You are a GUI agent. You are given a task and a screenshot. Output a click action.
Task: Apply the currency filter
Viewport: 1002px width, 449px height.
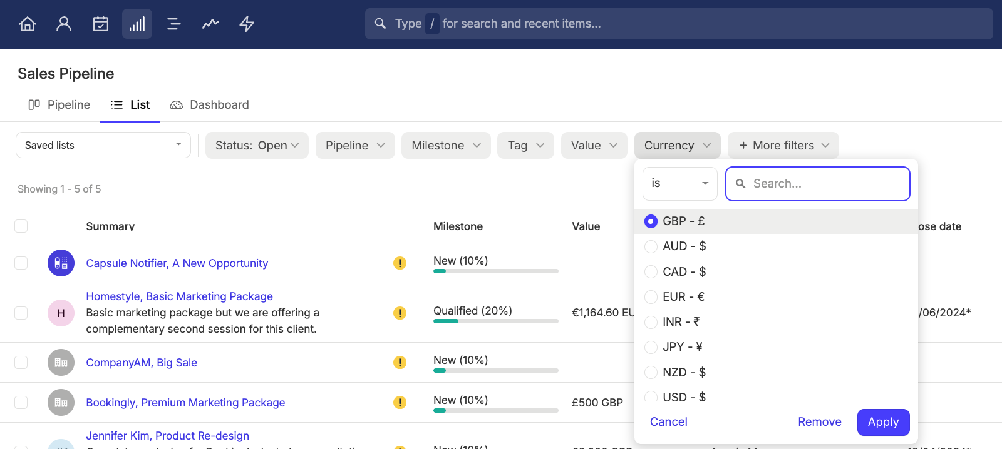coord(883,422)
